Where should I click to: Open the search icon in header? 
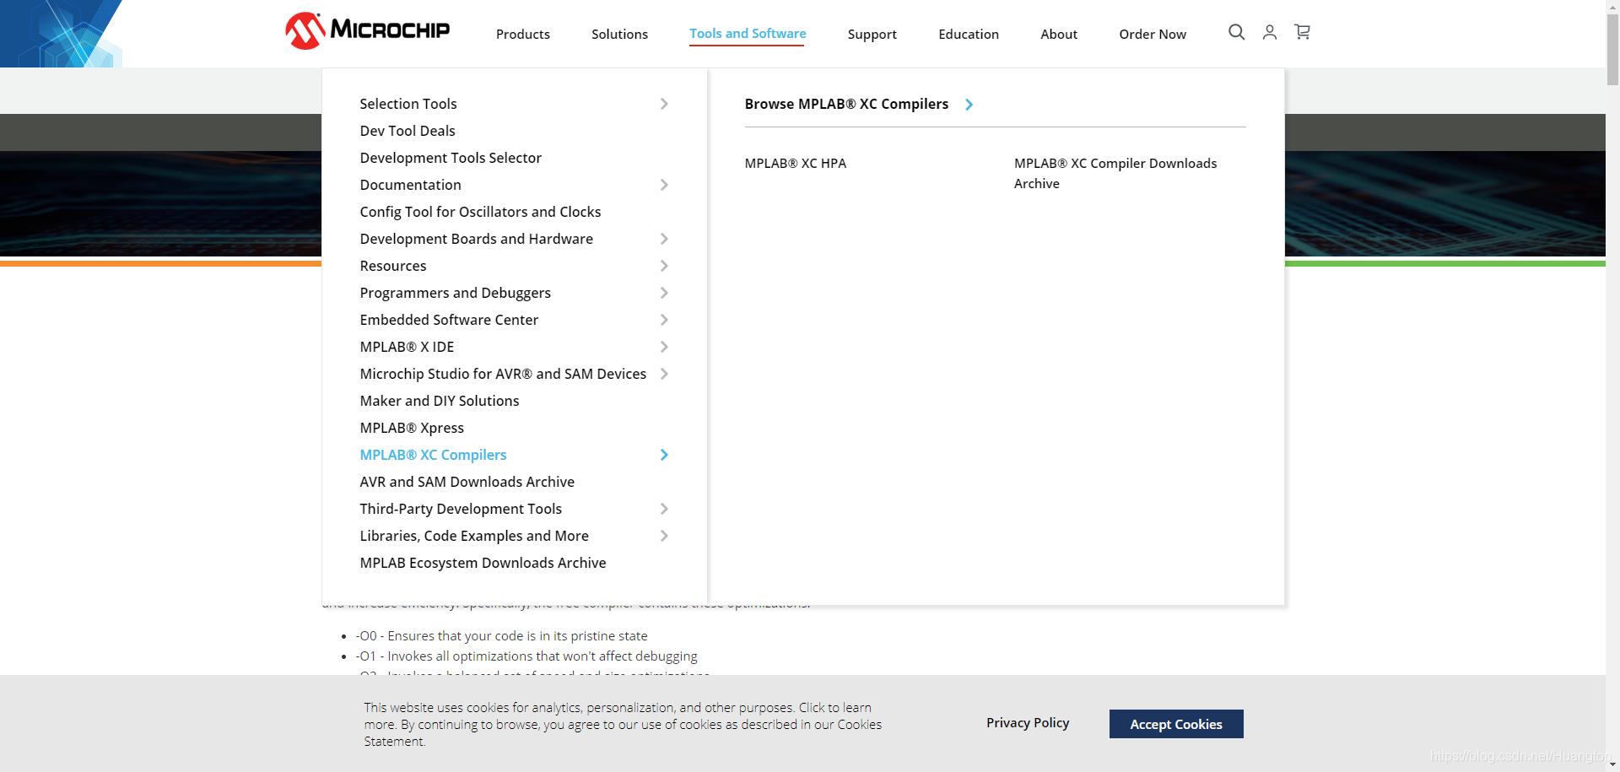point(1236,32)
